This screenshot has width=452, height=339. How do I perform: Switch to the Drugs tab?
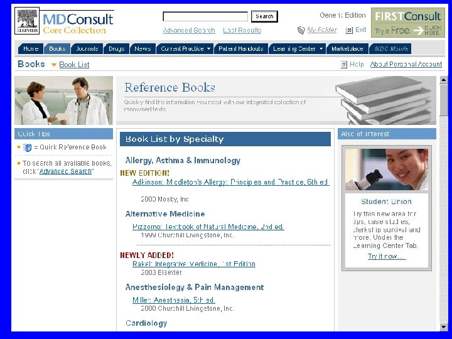pos(117,49)
